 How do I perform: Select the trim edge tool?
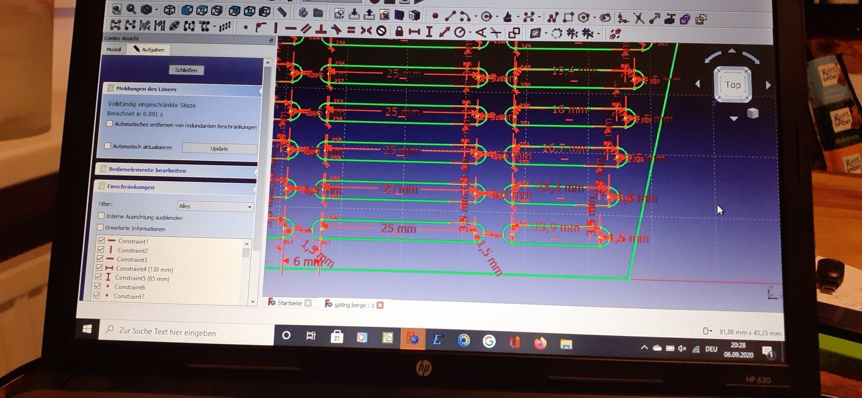pos(639,18)
